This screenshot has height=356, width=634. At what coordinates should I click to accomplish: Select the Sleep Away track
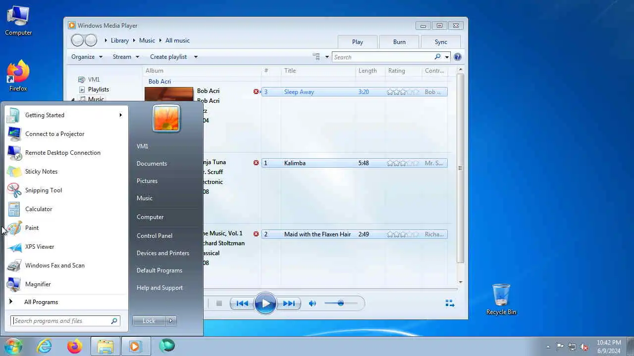point(354,92)
